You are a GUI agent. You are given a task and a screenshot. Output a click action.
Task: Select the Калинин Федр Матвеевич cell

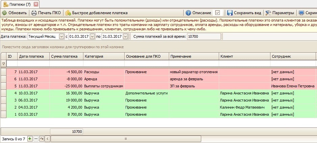click(x=244, y=107)
